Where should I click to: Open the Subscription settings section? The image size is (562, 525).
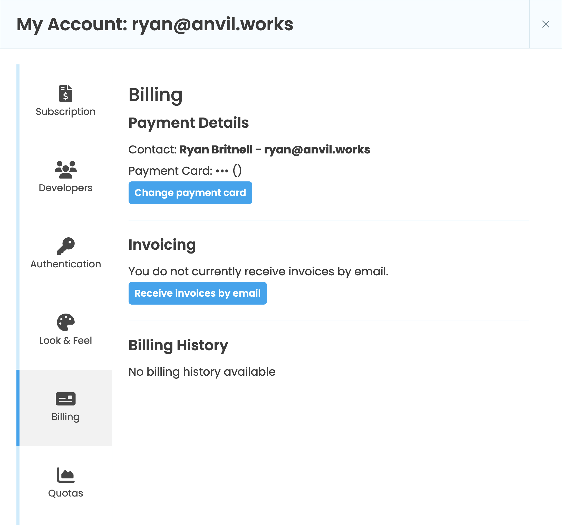pyautogui.click(x=66, y=111)
